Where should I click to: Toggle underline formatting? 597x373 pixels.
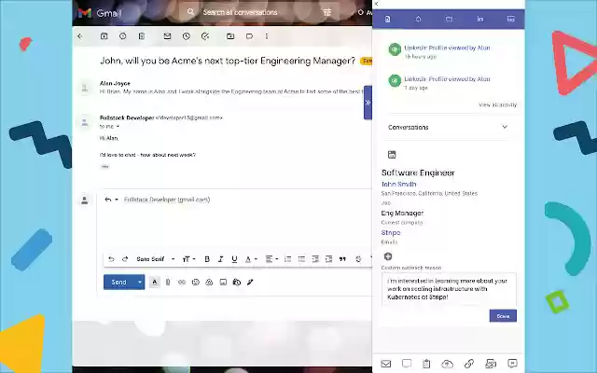(234, 259)
